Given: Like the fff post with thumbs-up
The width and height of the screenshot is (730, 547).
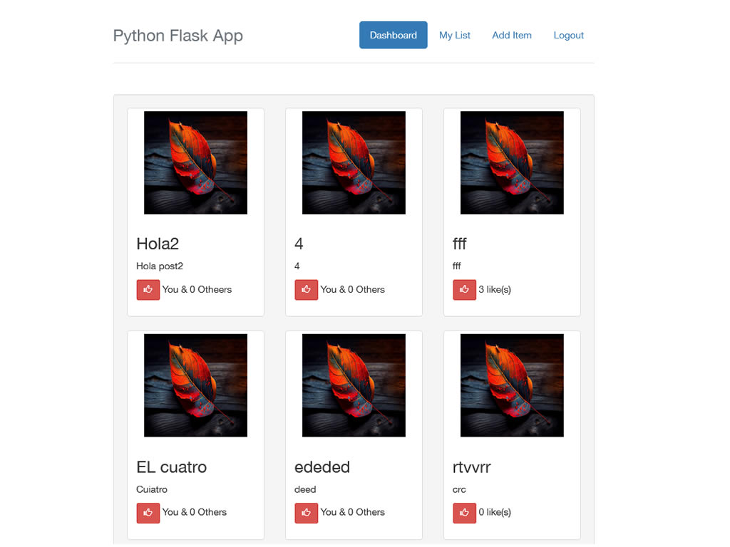Looking at the screenshot, I should pyautogui.click(x=464, y=290).
